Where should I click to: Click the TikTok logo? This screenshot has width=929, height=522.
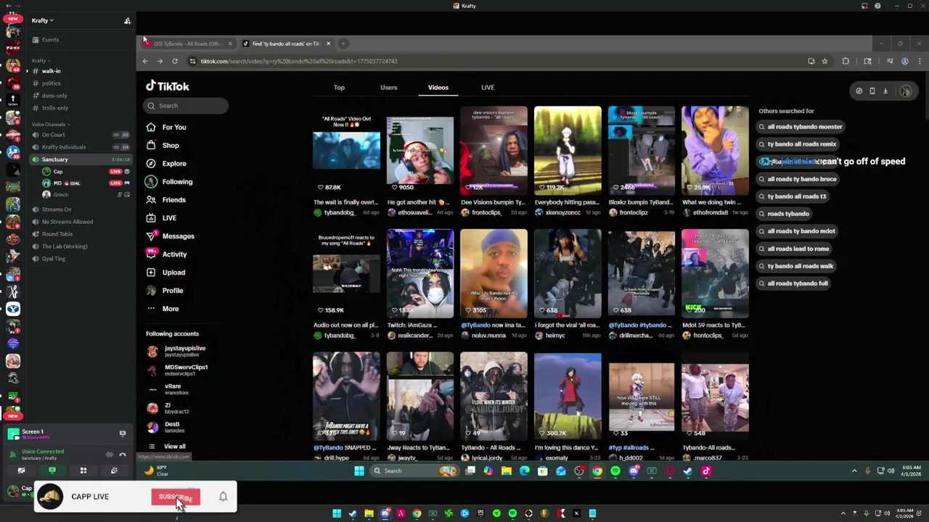pos(168,86)
